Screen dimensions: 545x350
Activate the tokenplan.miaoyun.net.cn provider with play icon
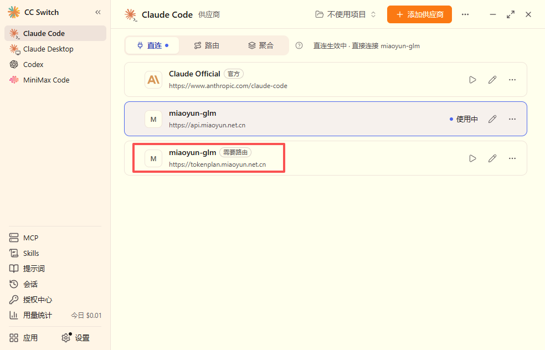[472, 158]
